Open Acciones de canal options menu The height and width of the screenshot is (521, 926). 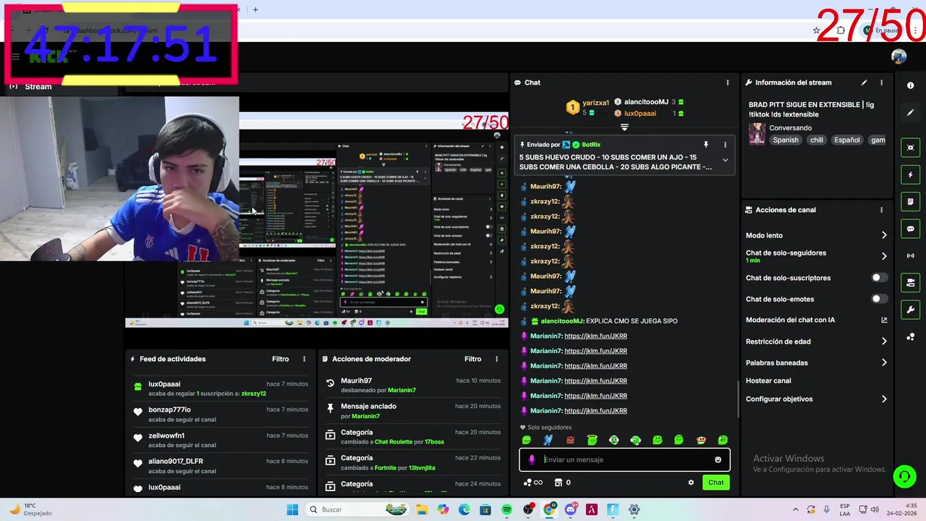tap(881, 210)
